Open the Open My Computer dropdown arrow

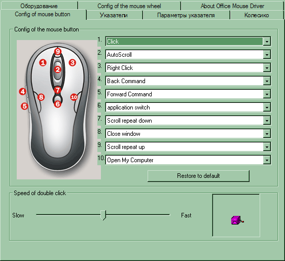267,160
